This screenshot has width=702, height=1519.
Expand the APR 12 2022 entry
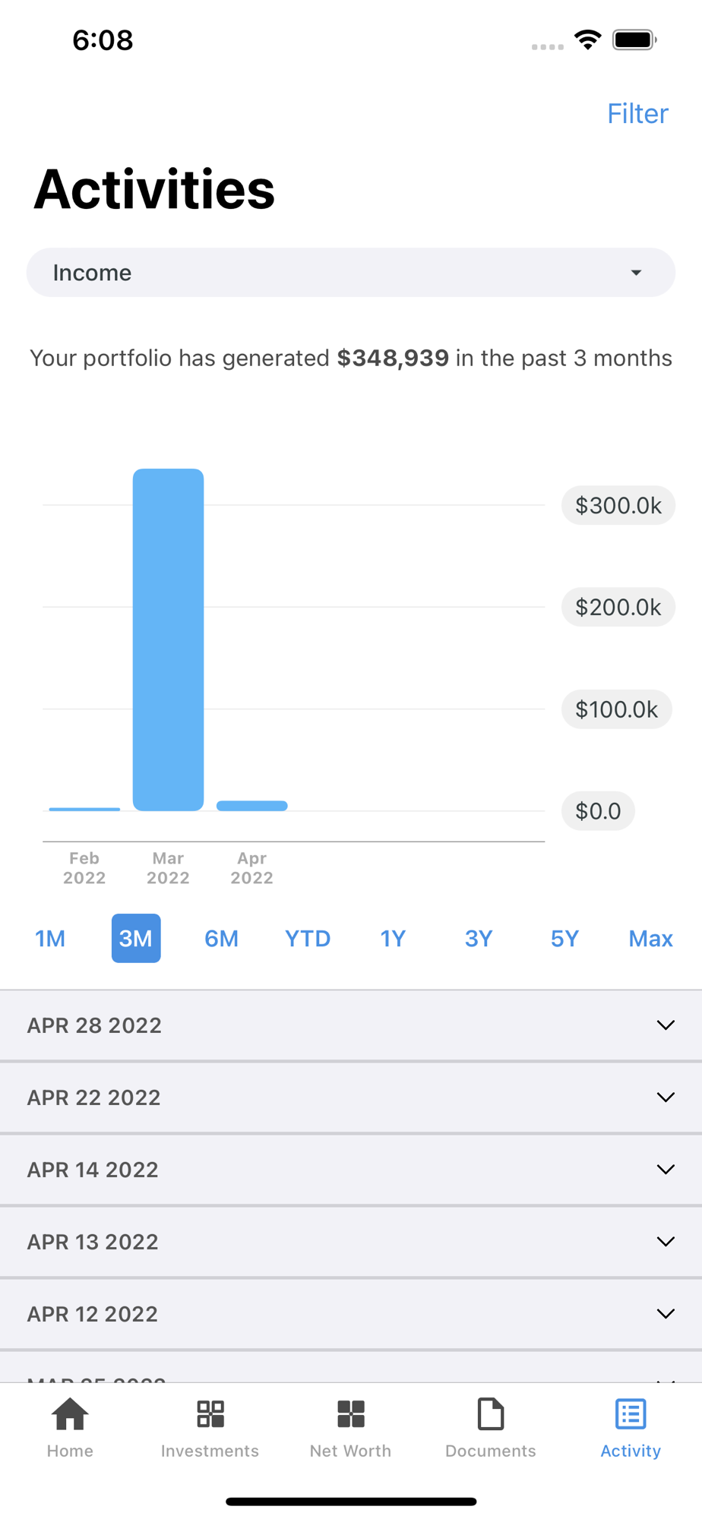coord(666,1314)
